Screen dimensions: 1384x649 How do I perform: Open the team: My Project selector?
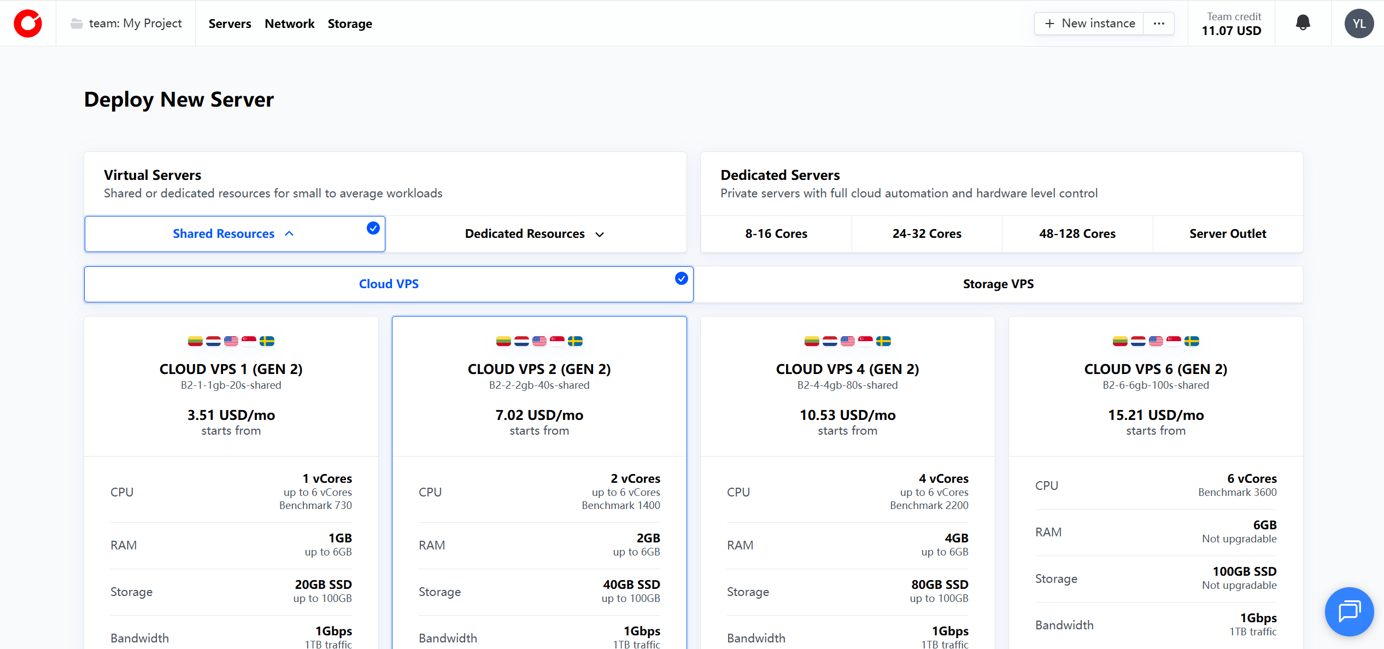(x=126, y=24)
